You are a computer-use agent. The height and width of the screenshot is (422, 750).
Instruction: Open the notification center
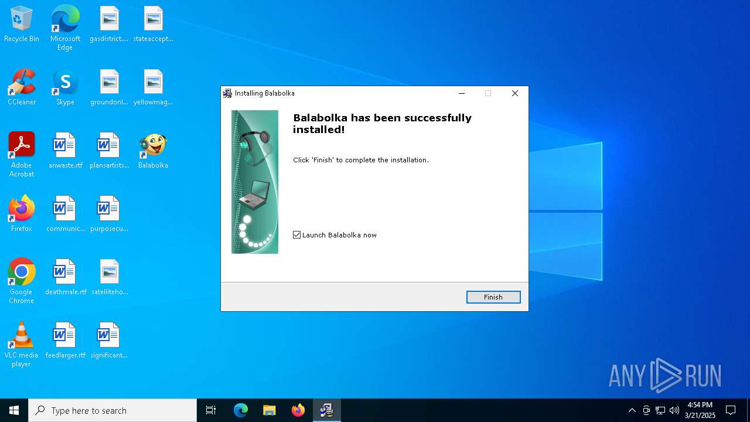(731, 410)
